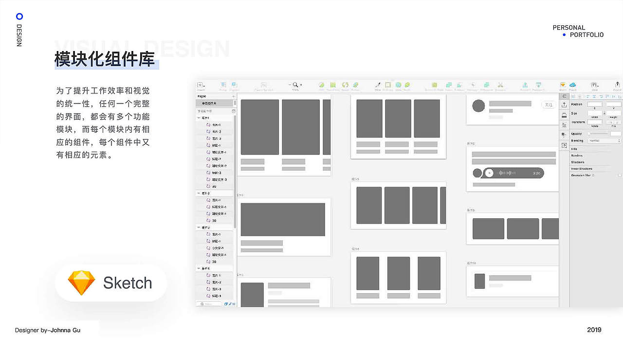Screen dimensions: 623x350
Task: Toggle the pages list collapse icon
Action: (233, 111)
